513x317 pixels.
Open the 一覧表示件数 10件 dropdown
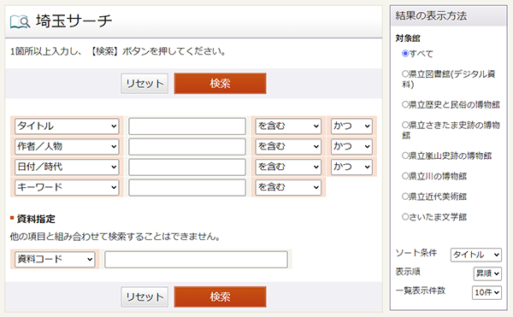486,292
